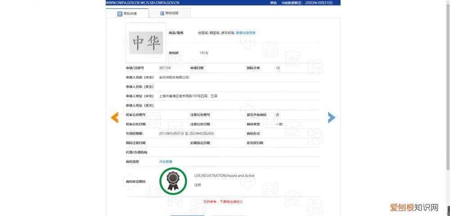Click the 商标详情 tab list icon
Screen dimensions: 450x216
pyautogui.click(x=120, y=13)
